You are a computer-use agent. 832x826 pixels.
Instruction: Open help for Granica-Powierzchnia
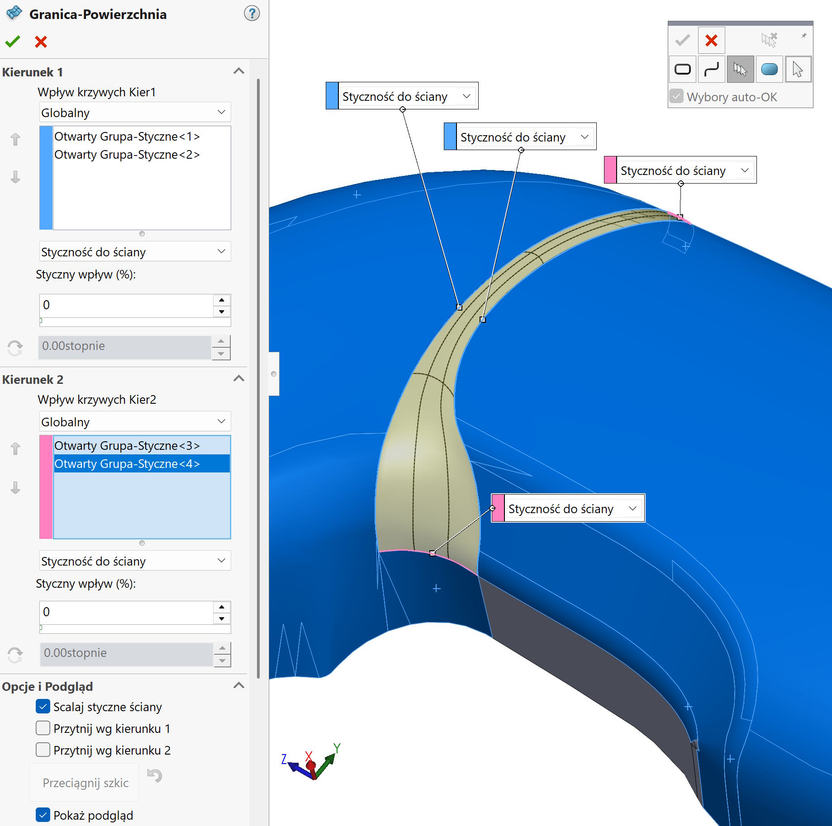pyautogui.click(x=252, y=14)
